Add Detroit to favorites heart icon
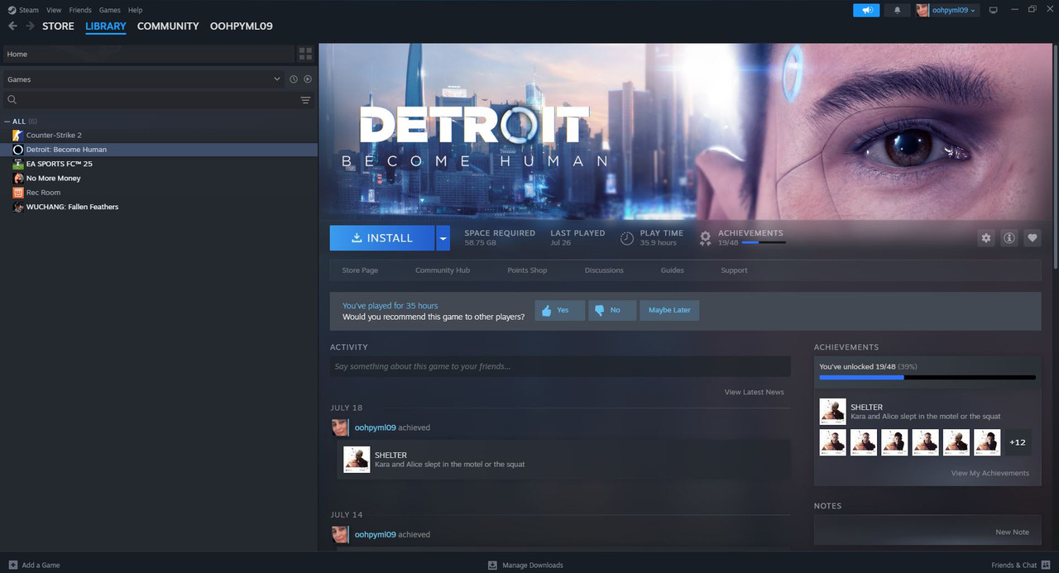The height and width of the screenshot is (573, 1059). [1033, 238]
